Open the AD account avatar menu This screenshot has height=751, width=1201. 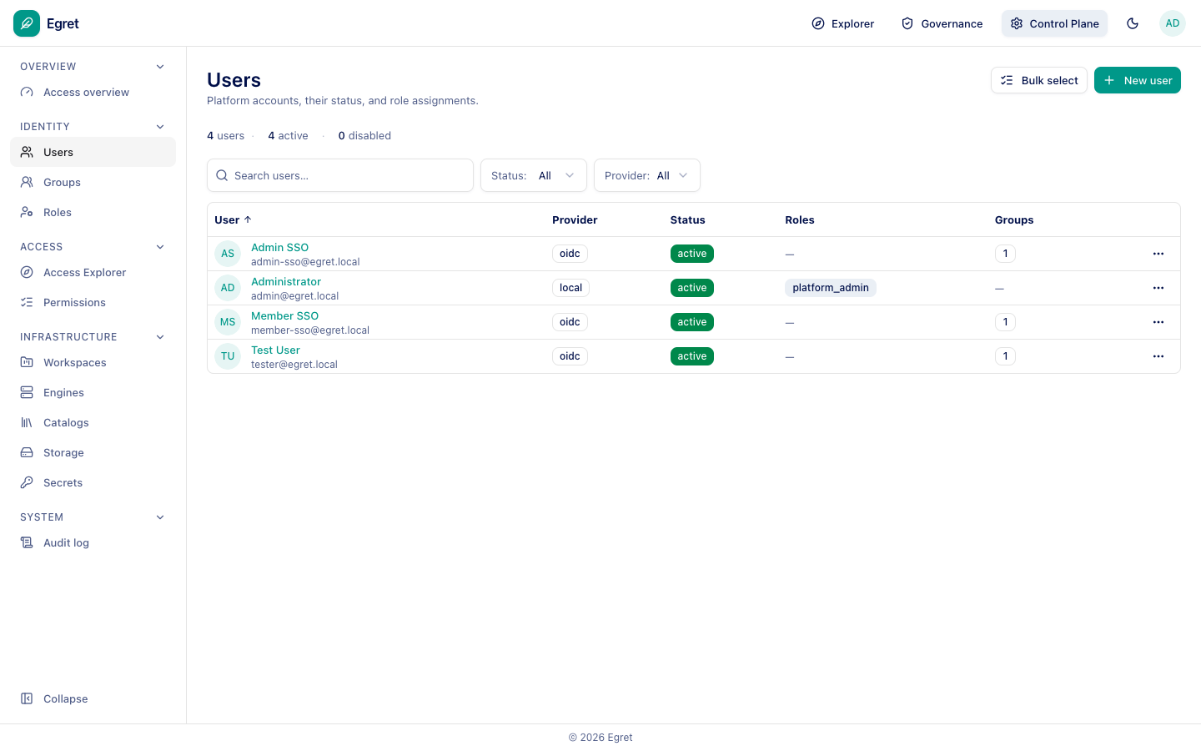(x=1173, y=23)
